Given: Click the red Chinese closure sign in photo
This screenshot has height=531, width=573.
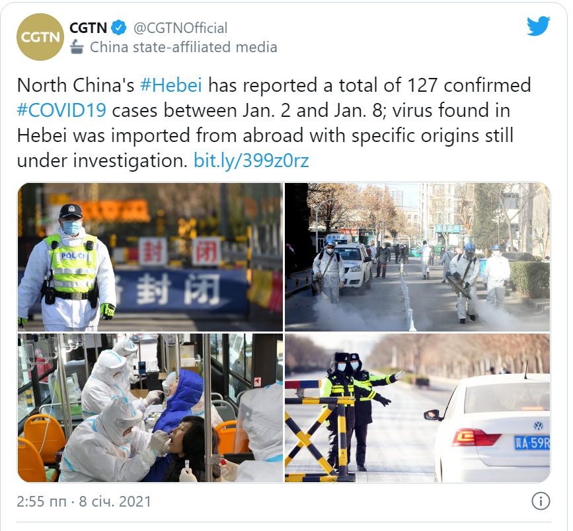Looking at the screenshot, I should coord(180,252).
